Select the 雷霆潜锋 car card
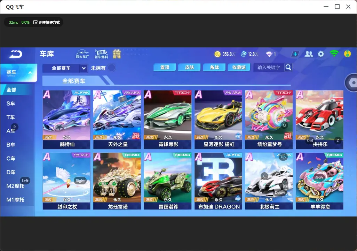The height and width of the screenshot is (251, 357). pos(168,181)
